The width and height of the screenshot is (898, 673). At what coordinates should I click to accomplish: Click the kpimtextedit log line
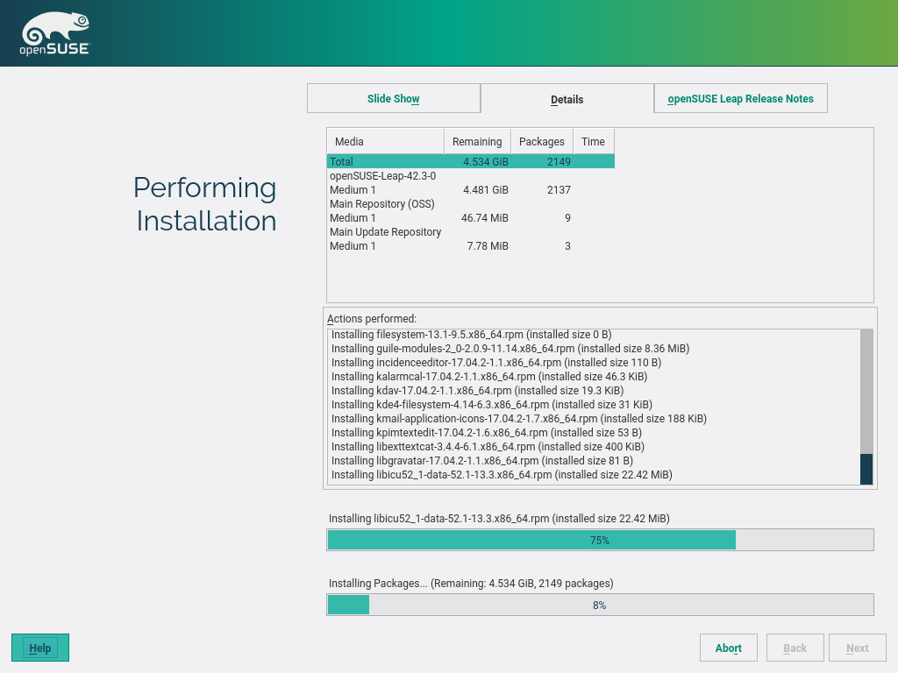click(486, 432)
